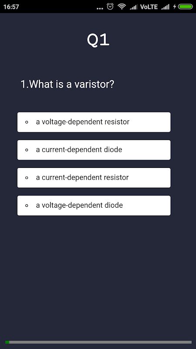Tap the Wi-Fi signal icon

click(122, 7)
